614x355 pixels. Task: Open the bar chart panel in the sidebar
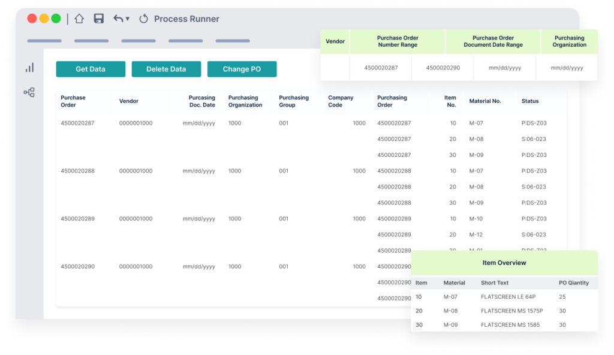pos(29,68)
